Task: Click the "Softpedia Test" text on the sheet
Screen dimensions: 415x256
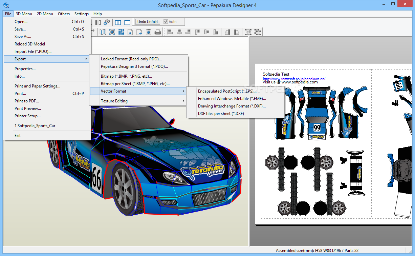Action: (x=276, y=74)
